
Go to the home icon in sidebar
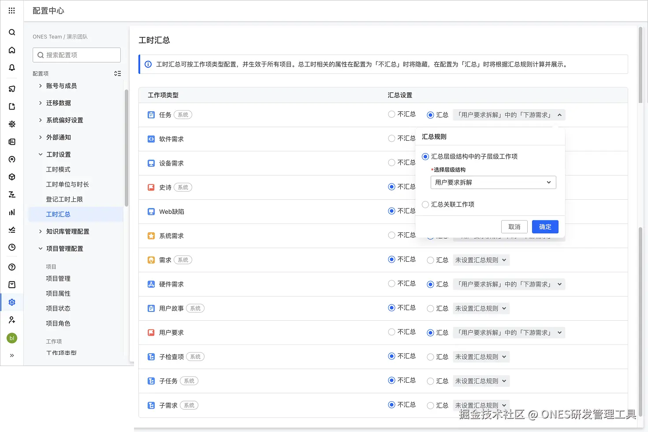pos(12,50)
